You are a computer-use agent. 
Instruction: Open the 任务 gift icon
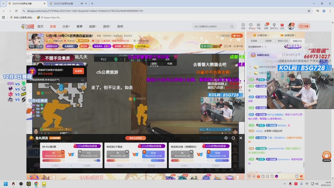(x=282, y=26)
